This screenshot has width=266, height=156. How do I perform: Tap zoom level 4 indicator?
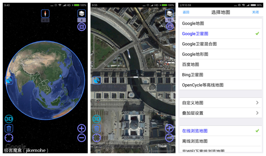coord(82,20)
